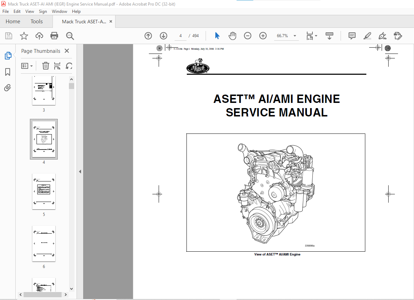Select the highlight text tool
This screenshot has height=300, width=414.
click(x=367, y=36)
